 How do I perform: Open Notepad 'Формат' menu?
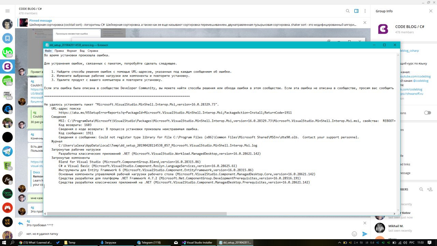click(72, 51)
